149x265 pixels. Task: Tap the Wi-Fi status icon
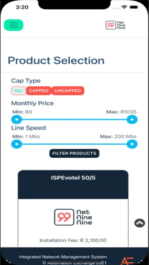coord(125,7)
